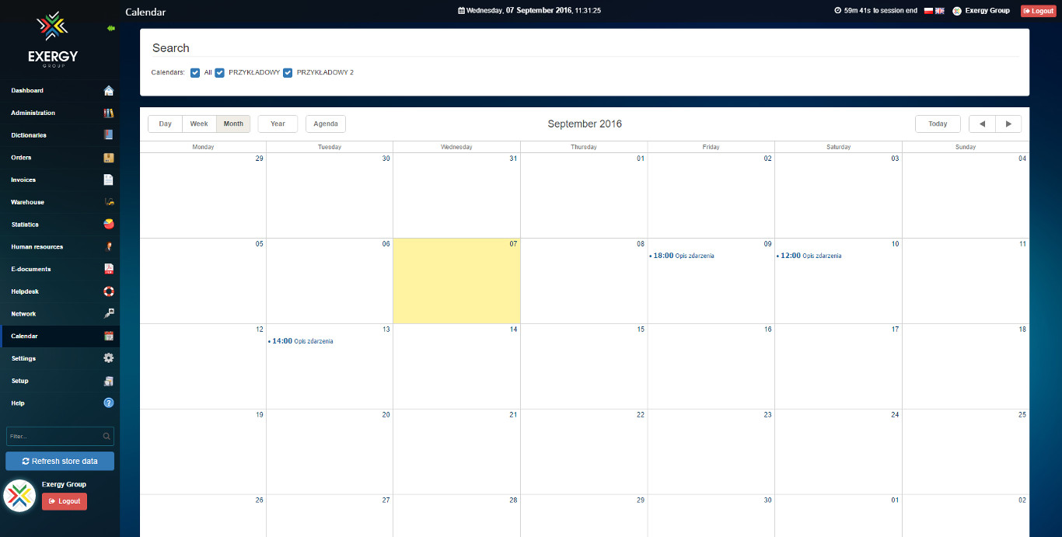Click the Thursday column header
1062x537 pixels.
click(x=584, y=147)
